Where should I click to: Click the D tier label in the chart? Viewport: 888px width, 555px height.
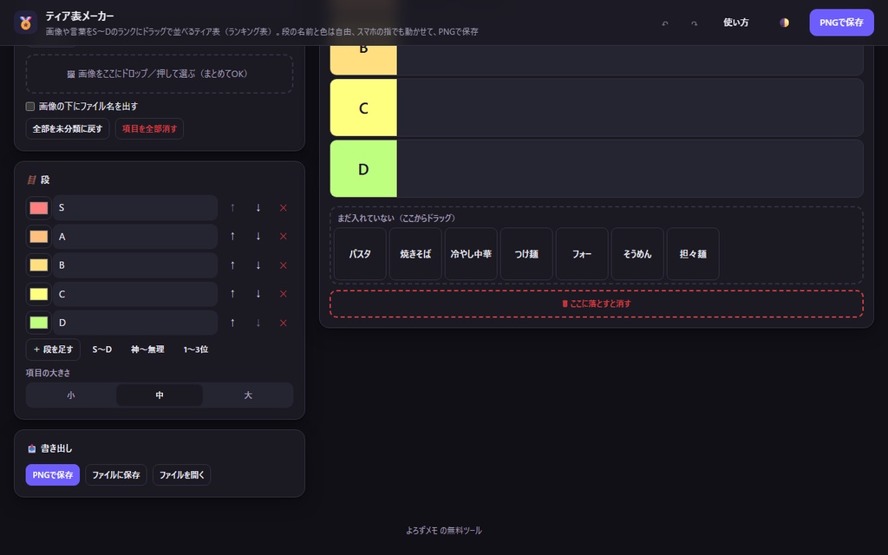click(363, 169)
